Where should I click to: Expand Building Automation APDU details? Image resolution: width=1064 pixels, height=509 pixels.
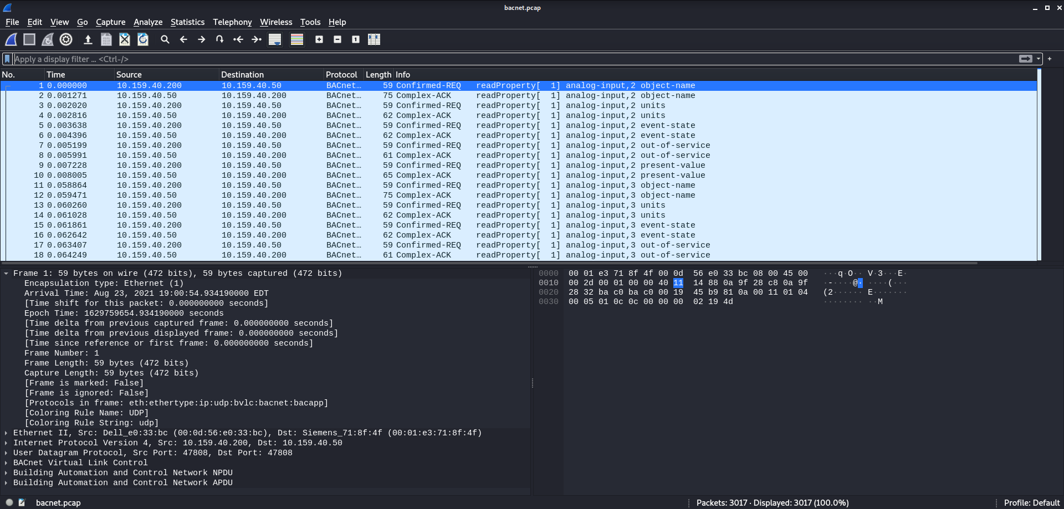pos(6,482)
